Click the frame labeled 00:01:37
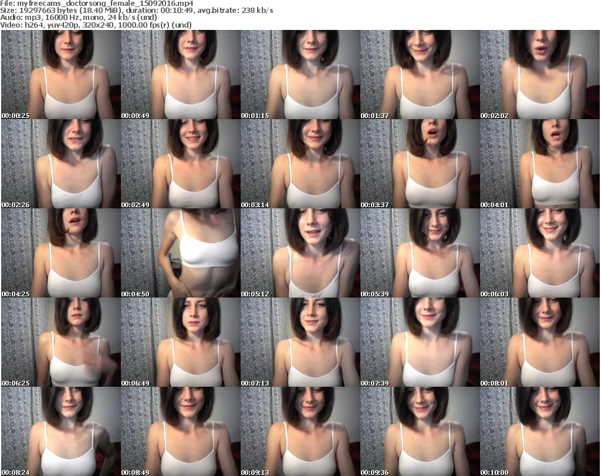Image resolution: width=601 pixels, height=476 pixels. click(420, 75)
